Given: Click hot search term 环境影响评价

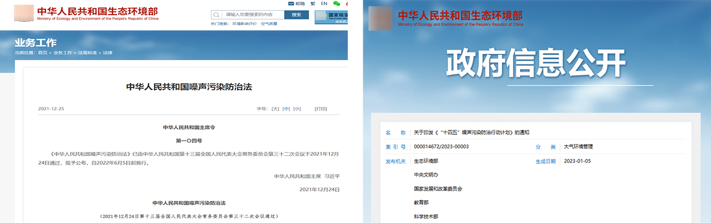Looking at the screenshot, I should [245, 24].
